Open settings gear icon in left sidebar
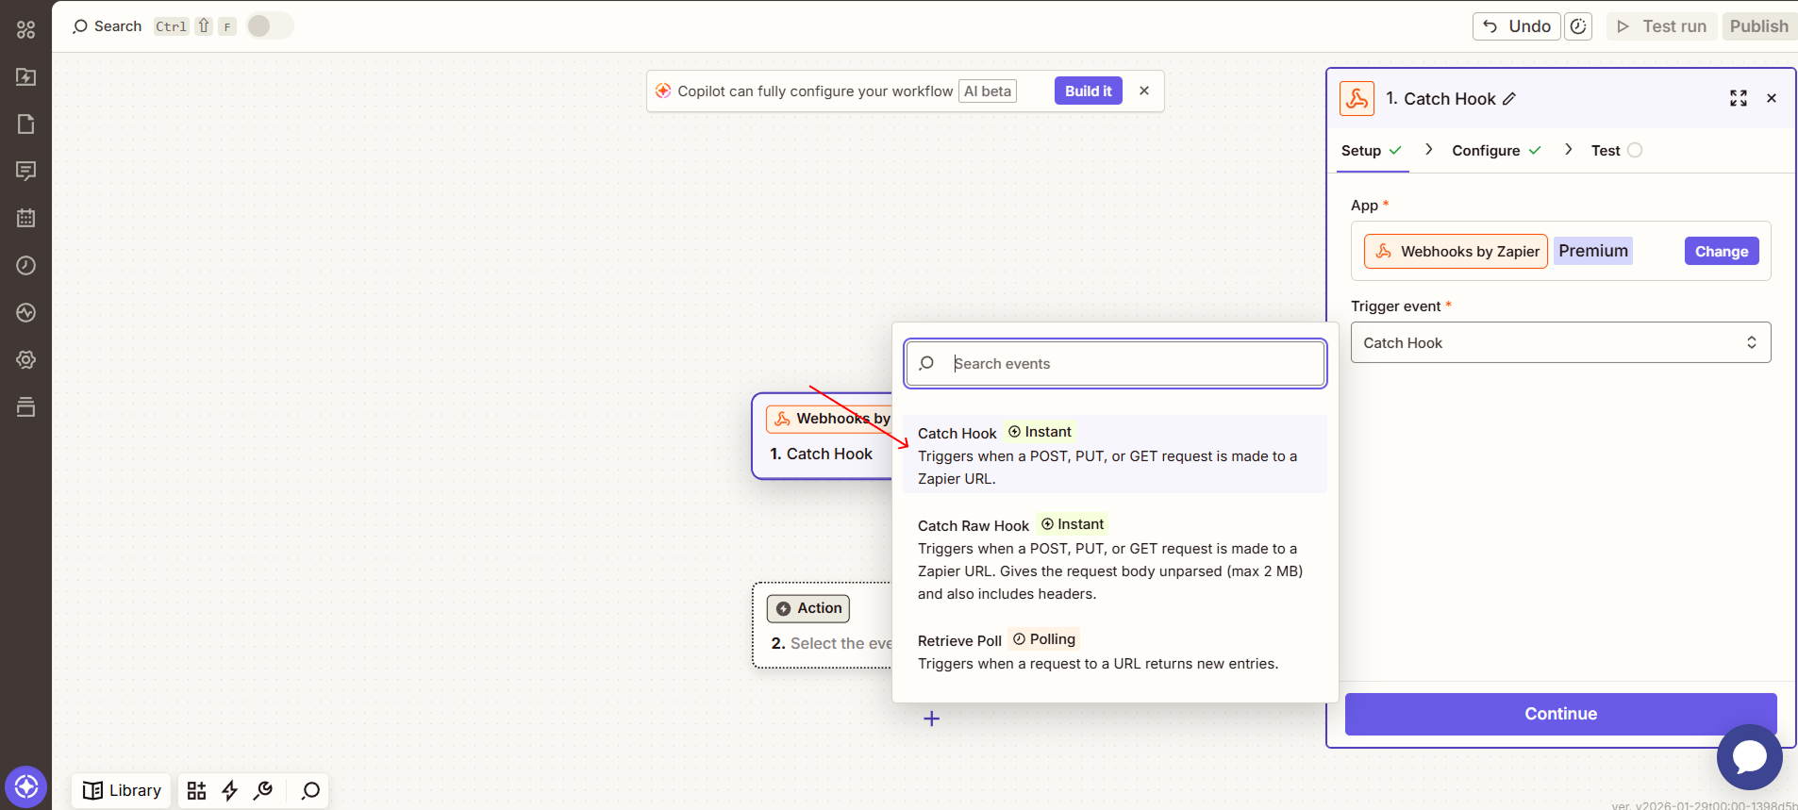This screenshot has width=1798, height=810. [x=25, y=359]
